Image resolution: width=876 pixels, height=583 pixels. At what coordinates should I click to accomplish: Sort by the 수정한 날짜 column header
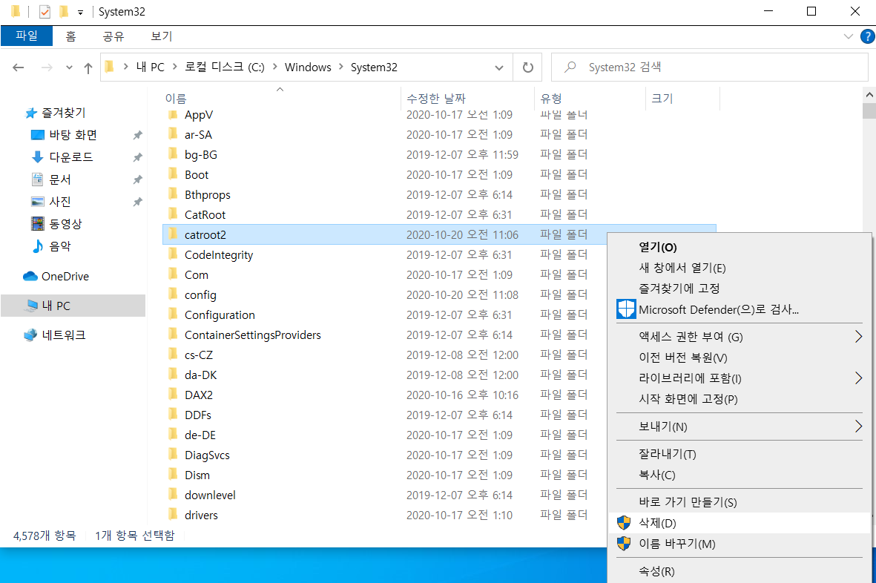tap(435, 99)
